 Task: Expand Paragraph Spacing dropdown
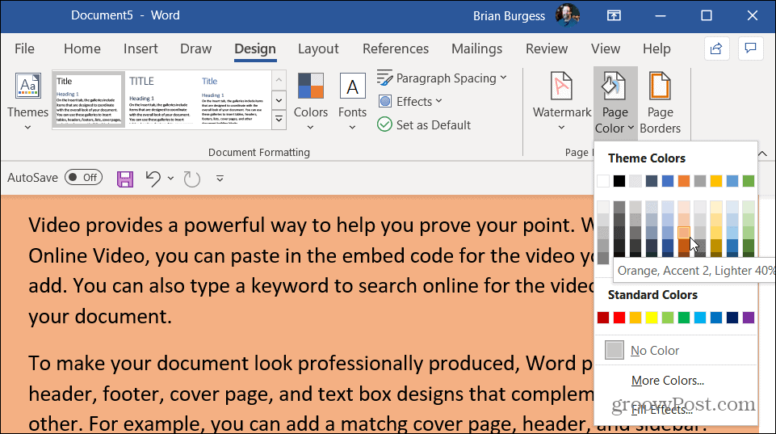442,78
